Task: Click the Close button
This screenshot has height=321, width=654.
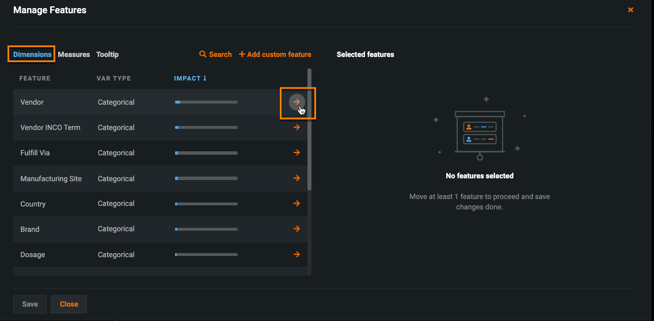Action: point(69,304)
